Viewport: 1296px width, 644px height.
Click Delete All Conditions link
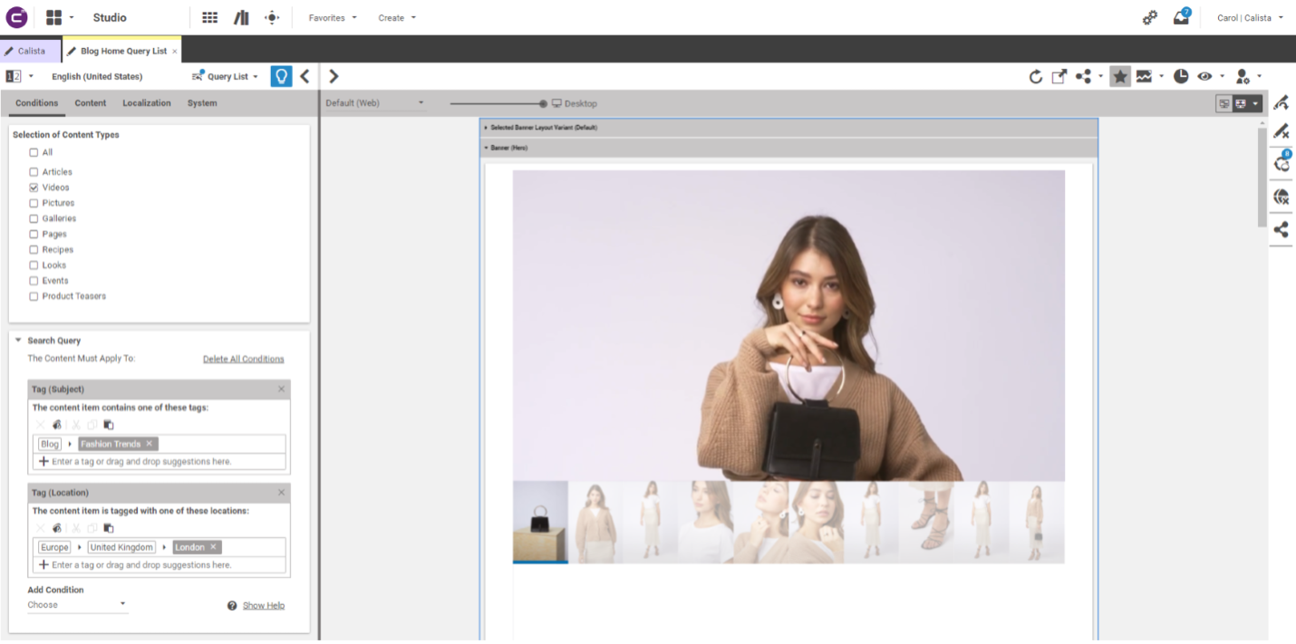[x=244, y=359]
